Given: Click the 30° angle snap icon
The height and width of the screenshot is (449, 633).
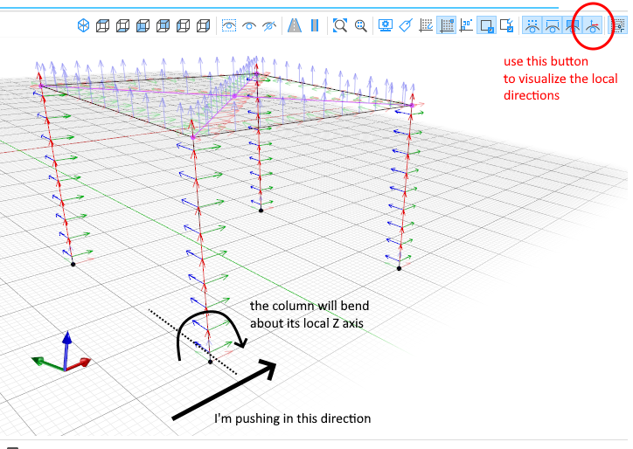Looking at the screenshot, I should pyautogui.click(x=466, y=26).
